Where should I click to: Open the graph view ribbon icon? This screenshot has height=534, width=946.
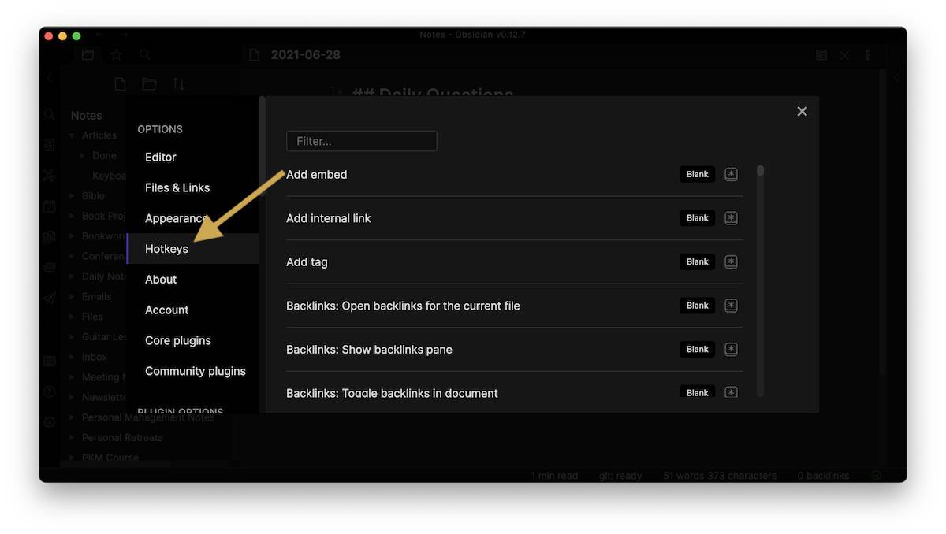click(50, 176)
